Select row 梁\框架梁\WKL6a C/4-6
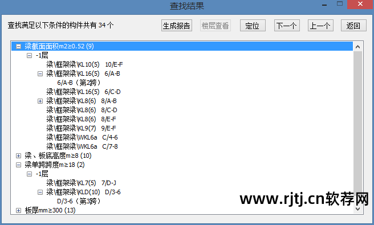This screenshot has width=374, height=225. pos(82,137)
